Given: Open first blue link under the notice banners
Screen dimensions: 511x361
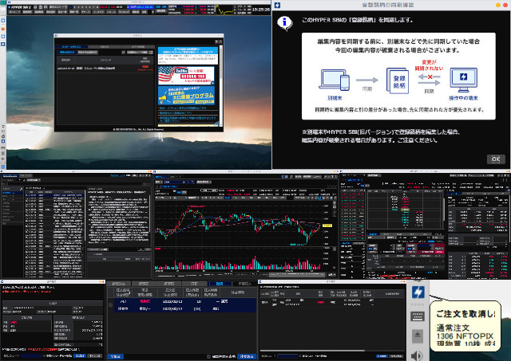Looking at the screenshot, I should coord(183,108).
